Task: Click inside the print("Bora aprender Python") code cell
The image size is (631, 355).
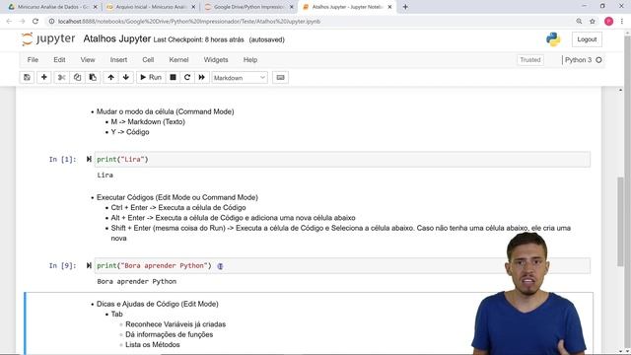Action: 342,265
